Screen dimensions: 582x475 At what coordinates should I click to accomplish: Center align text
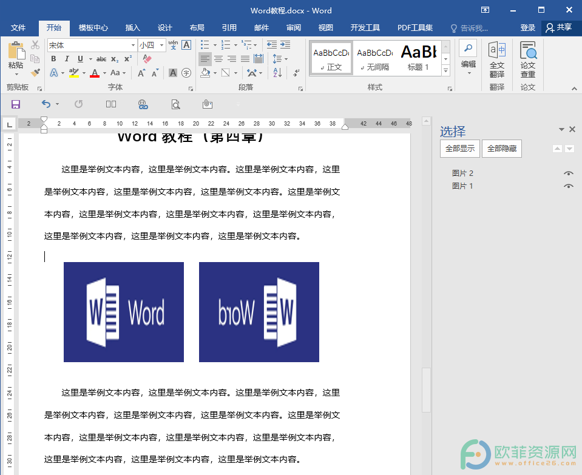click(218, 59)
